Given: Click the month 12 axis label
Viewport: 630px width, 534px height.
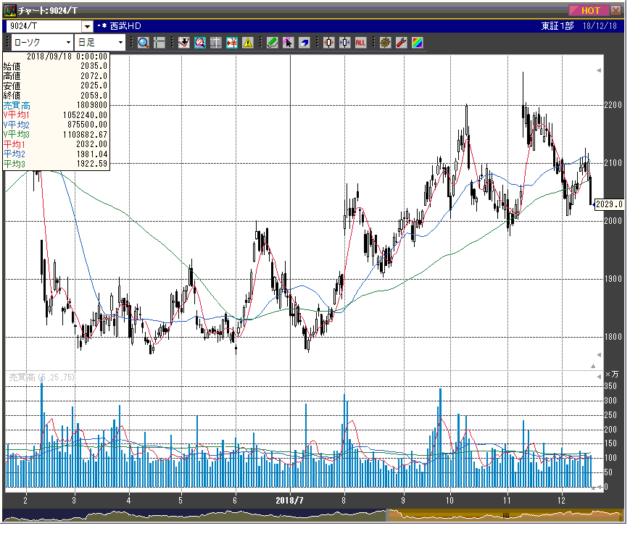Looking at the screenshot, I should click(x=561, y=500).
